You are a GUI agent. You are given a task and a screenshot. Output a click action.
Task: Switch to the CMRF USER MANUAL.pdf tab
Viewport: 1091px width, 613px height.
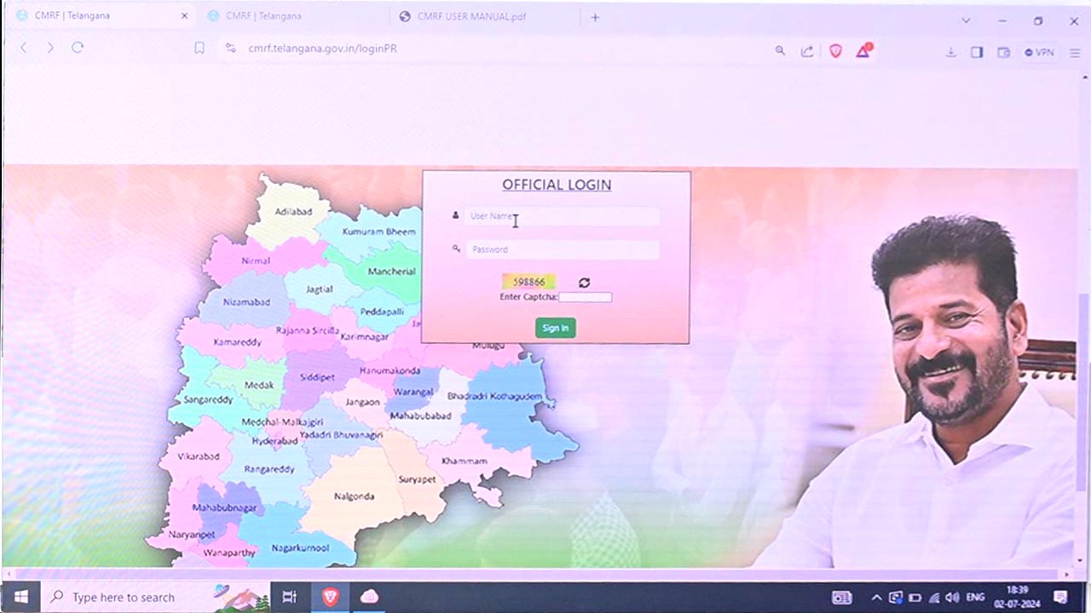click(x=465, y=15)
